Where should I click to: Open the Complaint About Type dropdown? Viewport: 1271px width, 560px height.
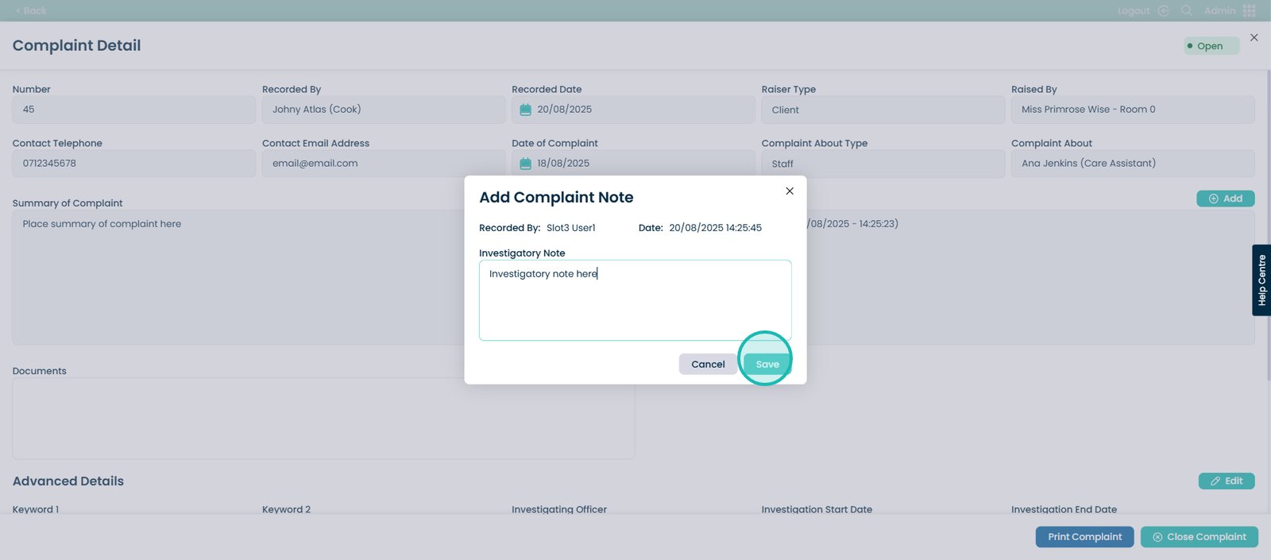[882, 164]
